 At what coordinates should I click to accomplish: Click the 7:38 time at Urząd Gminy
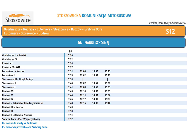point(70,79)
